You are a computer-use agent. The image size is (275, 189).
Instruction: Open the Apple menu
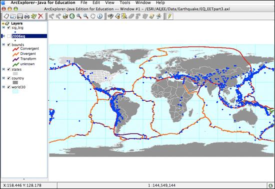click(x=3, y=2)
